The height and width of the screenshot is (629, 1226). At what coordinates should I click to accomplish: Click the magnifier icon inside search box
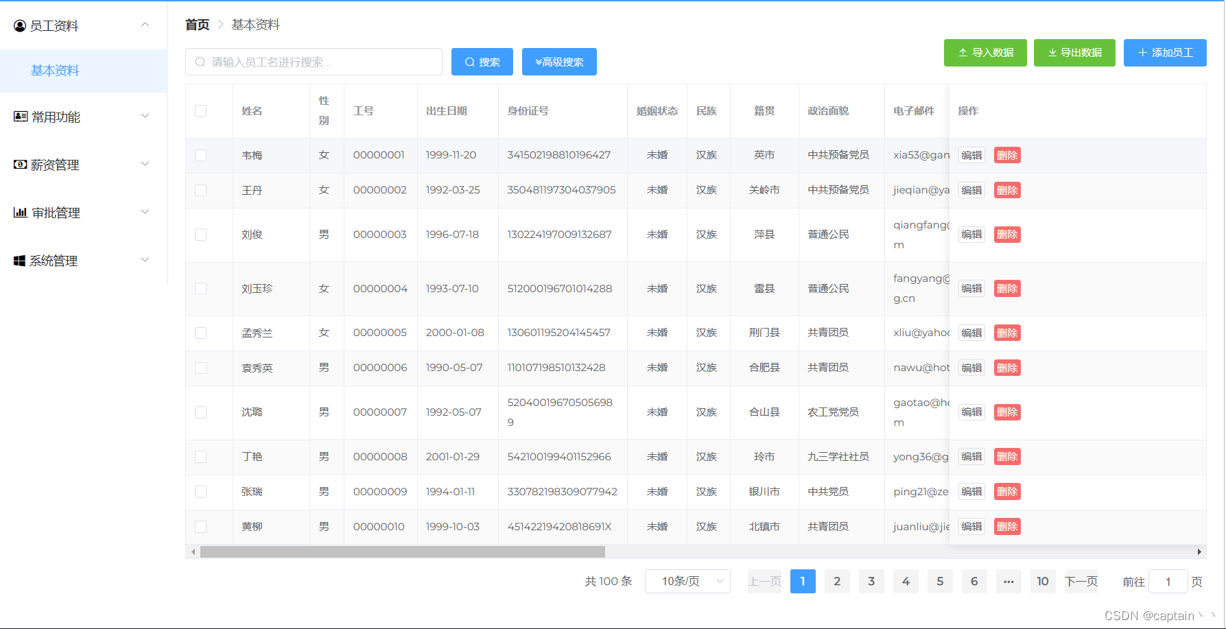(200, 62)
